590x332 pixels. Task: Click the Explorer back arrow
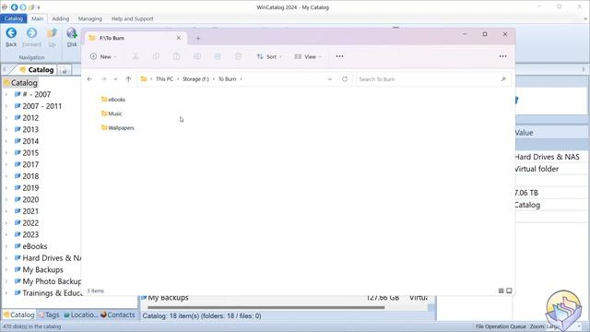click(x=89, y=79)
